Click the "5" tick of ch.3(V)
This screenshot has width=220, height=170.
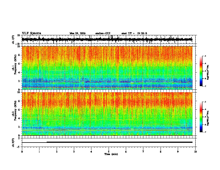(19, 138)
